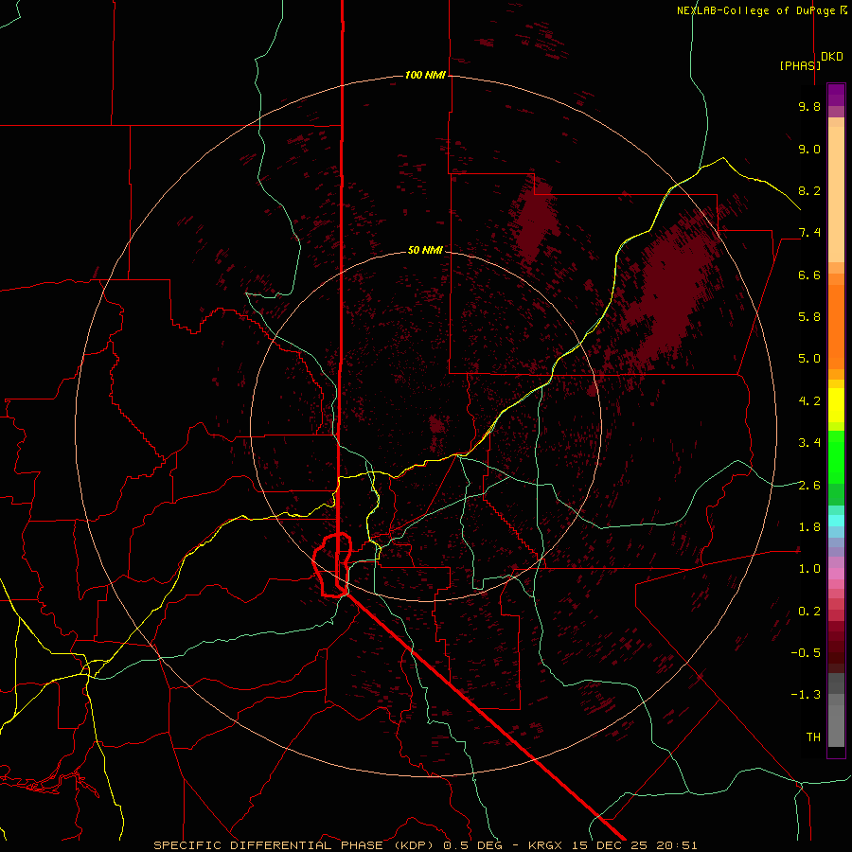852x852 pixels.
Task: Click the purple swatch atop the color bar
Action: click(836, 95)
